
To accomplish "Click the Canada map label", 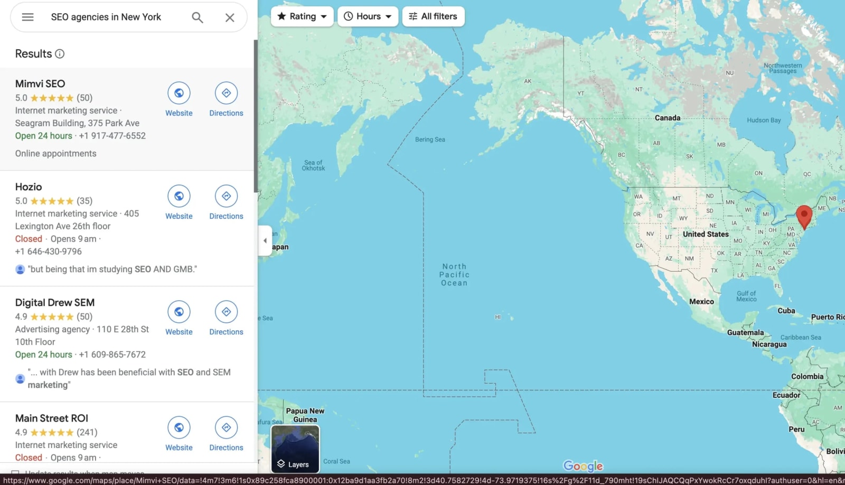I will pos(668,118).
